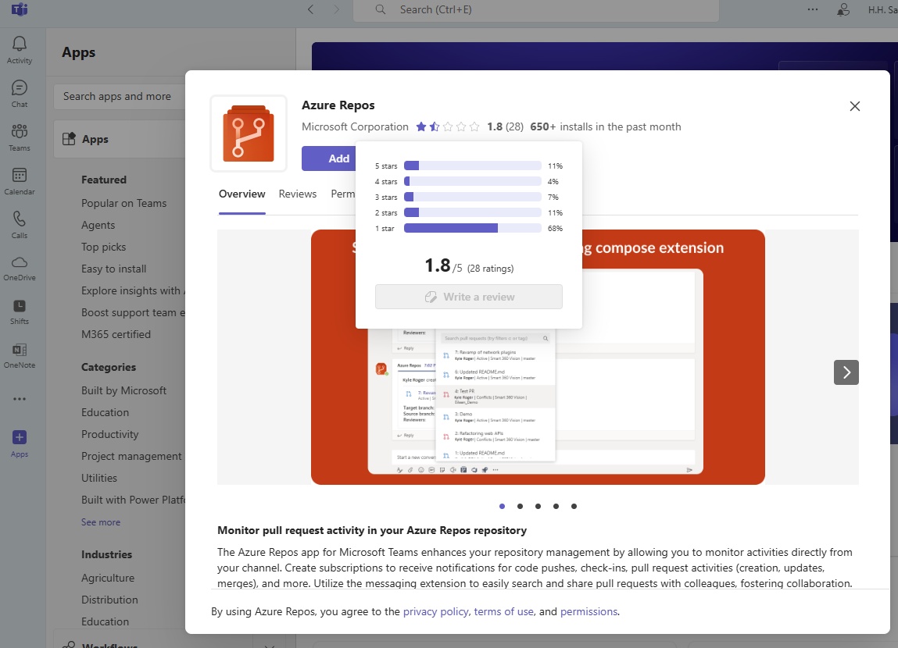This screenshot has width=898, height=648.
Task: Open the Utilities category
Action: [99, 478]
